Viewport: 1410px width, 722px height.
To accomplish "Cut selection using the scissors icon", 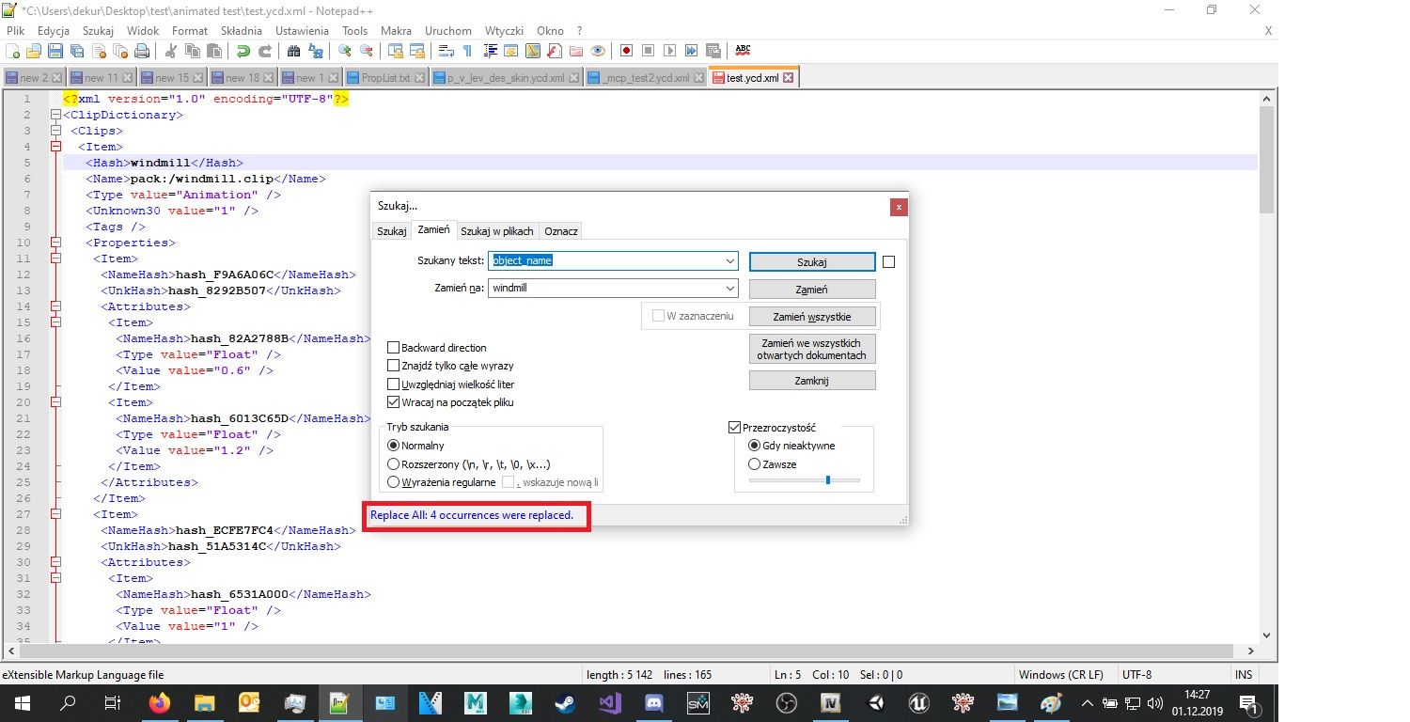I will click(170, 51).
